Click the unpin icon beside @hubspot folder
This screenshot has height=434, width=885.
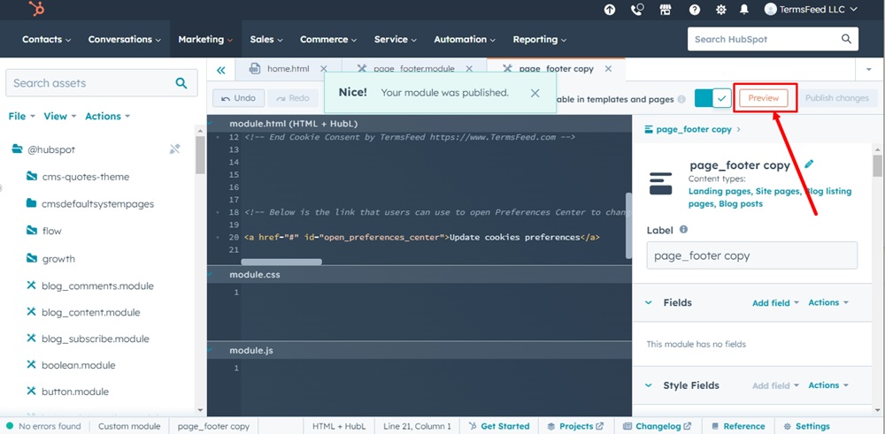[175, 149]
